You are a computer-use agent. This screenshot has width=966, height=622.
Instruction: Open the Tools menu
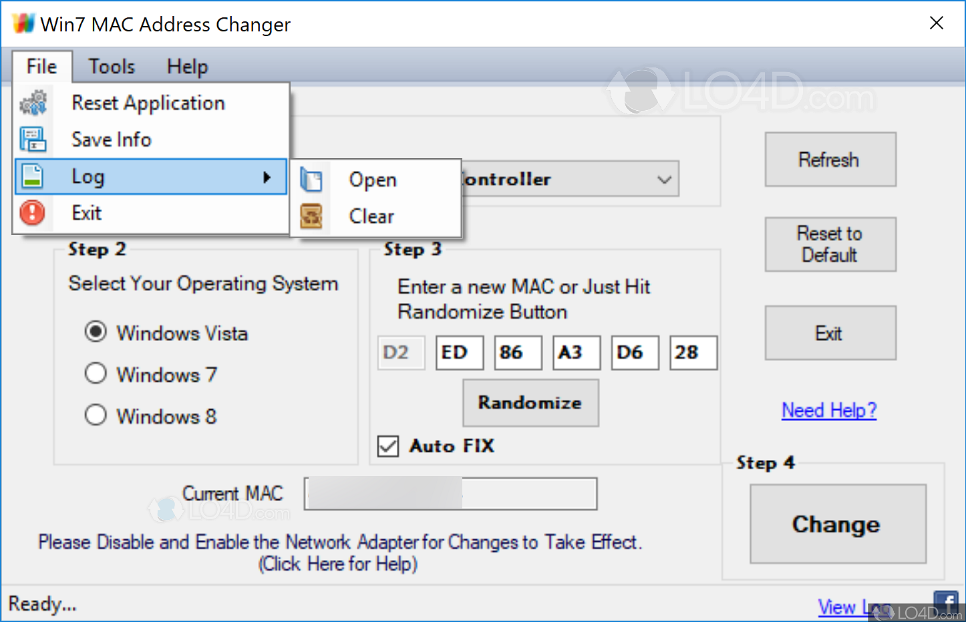pyautogui.click(x=112, y=66)
